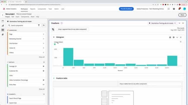Viewport: 188px width, 105px height.
Task: Add a new metric with plus icon
Action: pyautogui.click(x=44, y=62)
